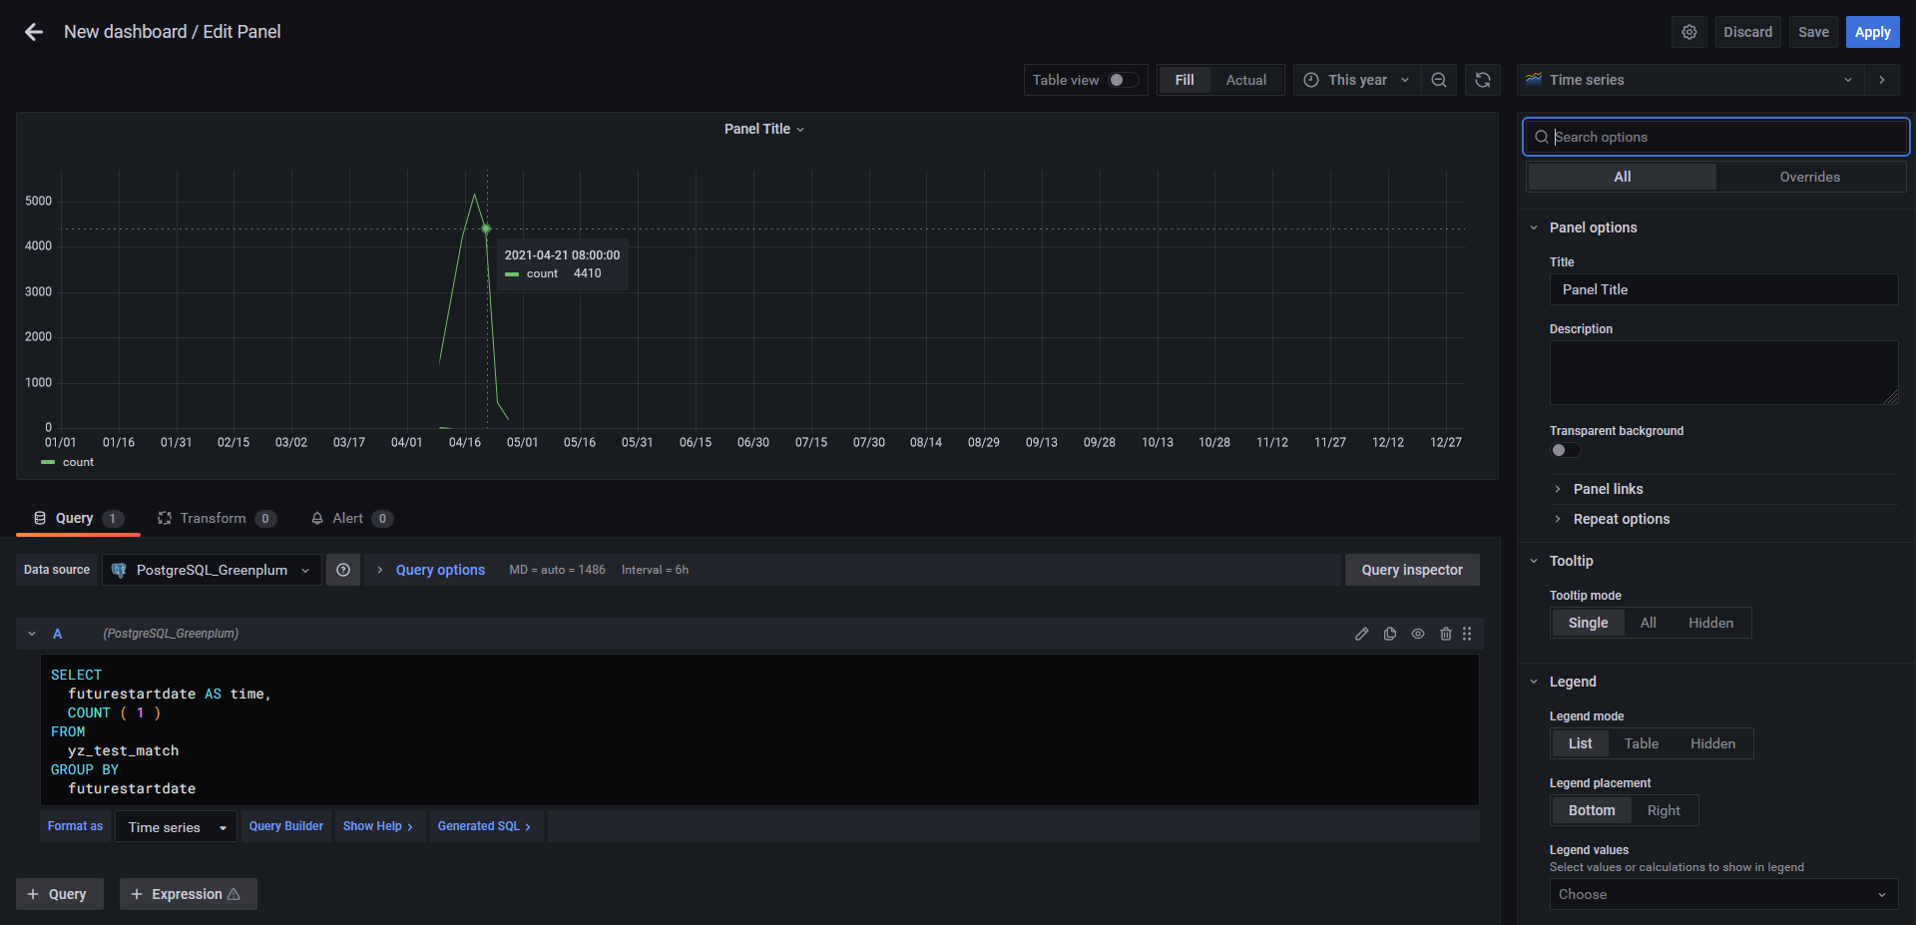Image resolution: width=1916 pixels, height=925 pixels.
Task: Click the PostgreSQL elephant data source icon
Action: coord(119,570)
